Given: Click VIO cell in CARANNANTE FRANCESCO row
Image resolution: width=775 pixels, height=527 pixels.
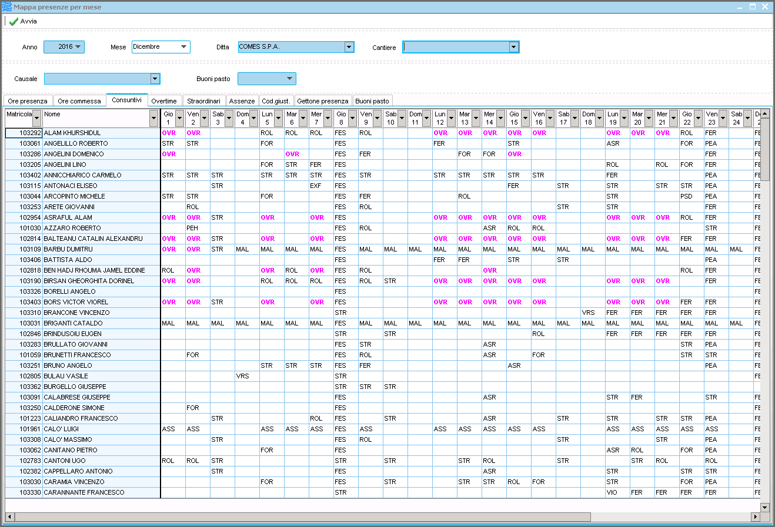Looking at the screenshot, I should [617, 492].
